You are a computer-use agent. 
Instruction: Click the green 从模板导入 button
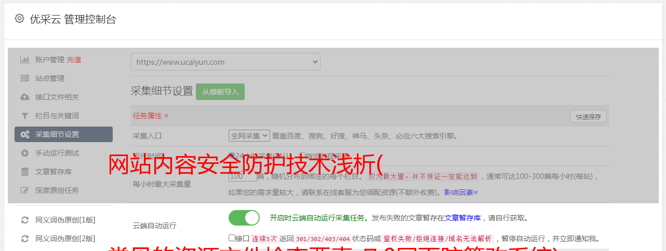[220, 92]
